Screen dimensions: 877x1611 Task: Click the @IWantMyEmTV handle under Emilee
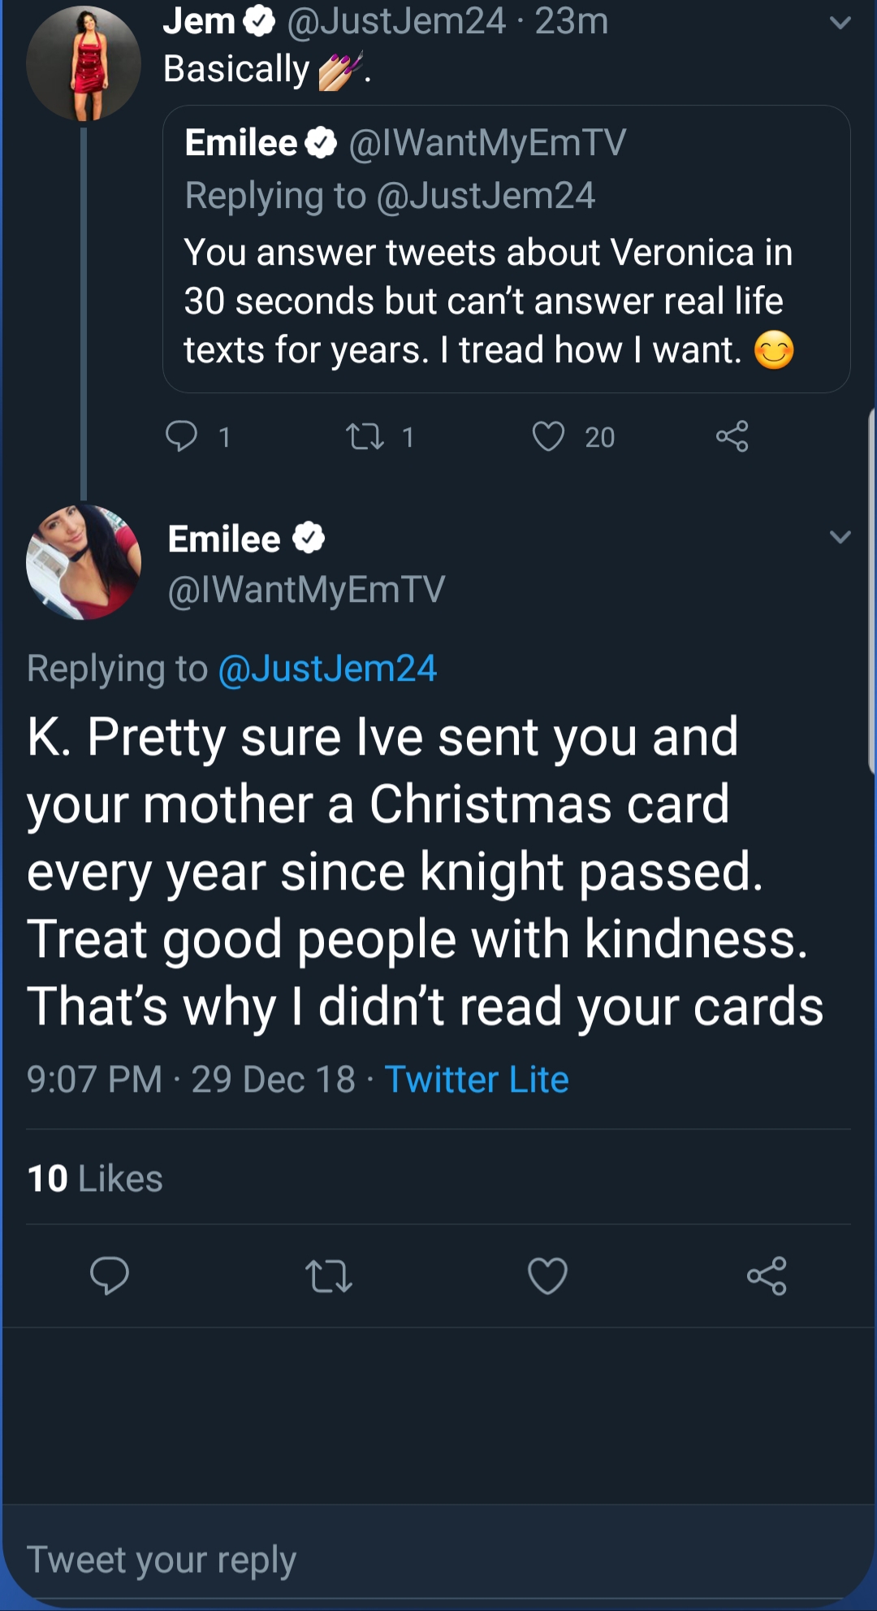click(x=306, y=590)
